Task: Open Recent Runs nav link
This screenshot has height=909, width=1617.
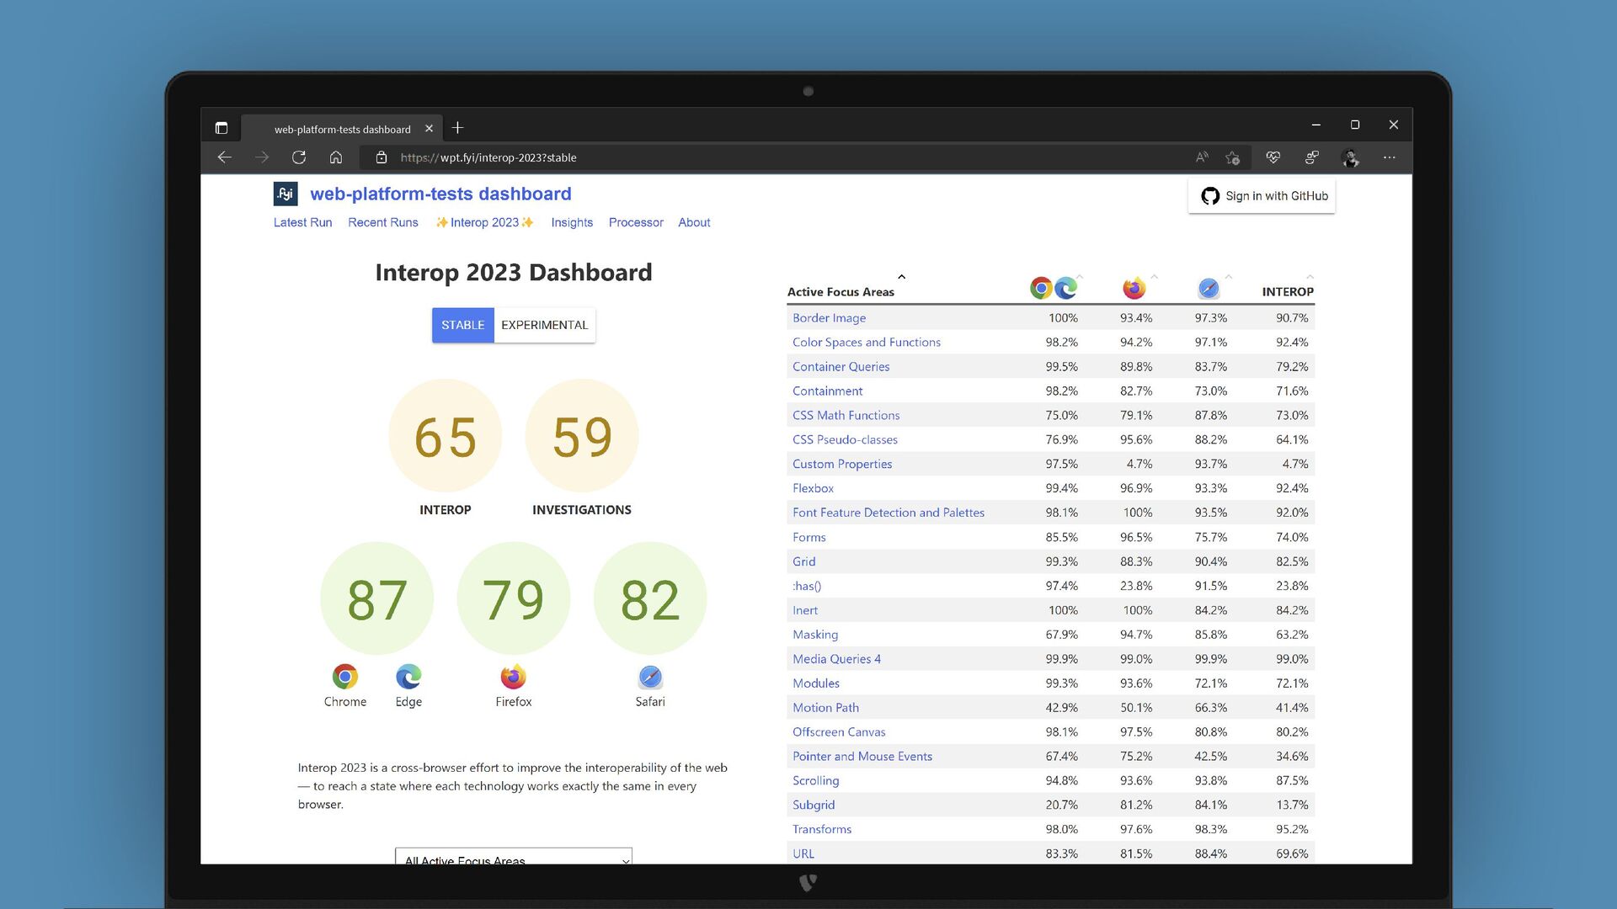Action: click(x=383, y=222)
